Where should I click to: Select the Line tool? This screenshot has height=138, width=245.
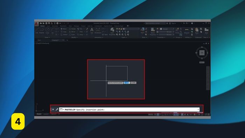(x=37, y=30)
